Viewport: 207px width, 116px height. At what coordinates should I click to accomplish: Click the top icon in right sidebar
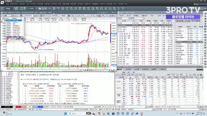coord(206,14)
